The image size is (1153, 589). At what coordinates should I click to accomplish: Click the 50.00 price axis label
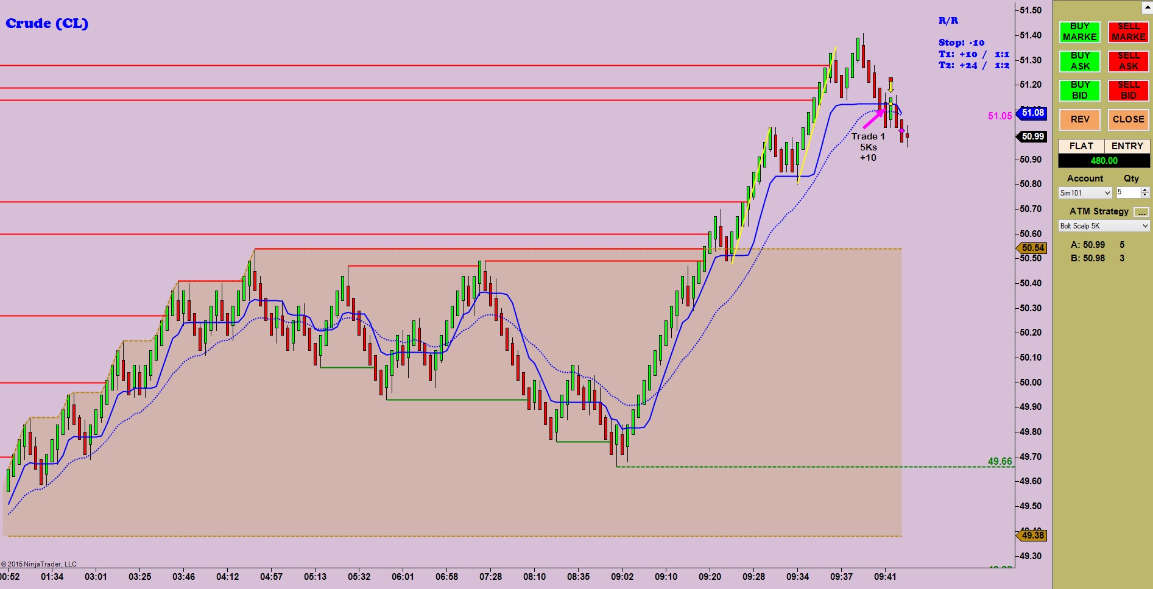point(1031,383)
